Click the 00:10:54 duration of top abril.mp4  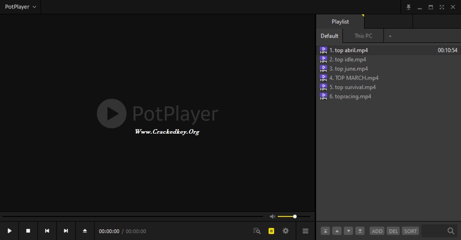[x=447, y=50]
